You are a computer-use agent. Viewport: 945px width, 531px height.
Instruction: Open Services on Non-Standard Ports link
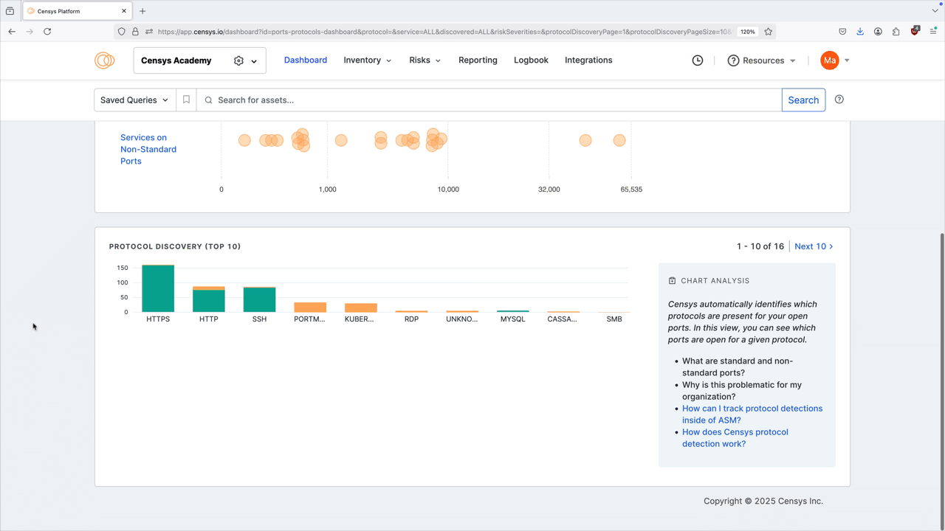(148, 149)
